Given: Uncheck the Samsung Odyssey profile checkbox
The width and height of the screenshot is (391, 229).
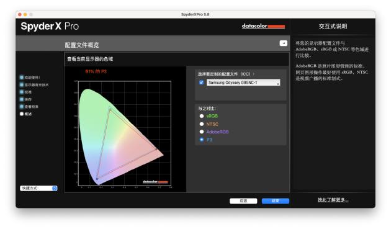Looking at the screenshot, I should 202,83.
